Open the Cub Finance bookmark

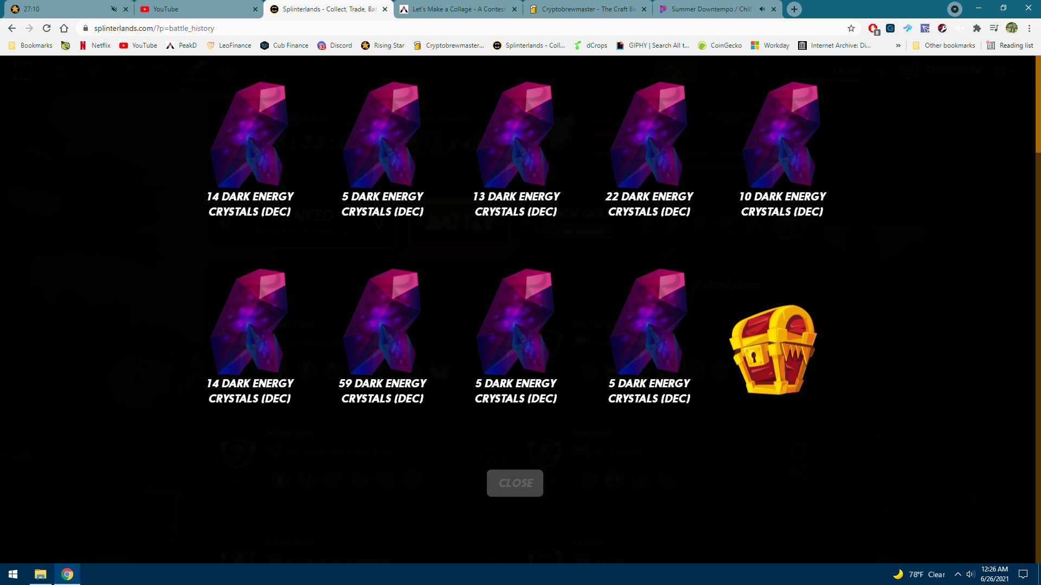(285, 45)
